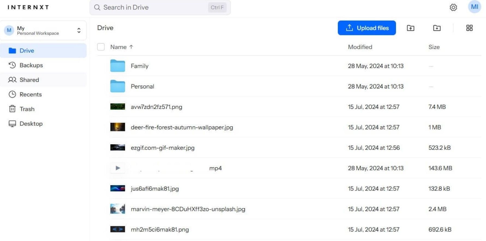The height and width of the screenshot is (241, 486).
Task: Click the Upload files button
Action: [x=367, y=28]
